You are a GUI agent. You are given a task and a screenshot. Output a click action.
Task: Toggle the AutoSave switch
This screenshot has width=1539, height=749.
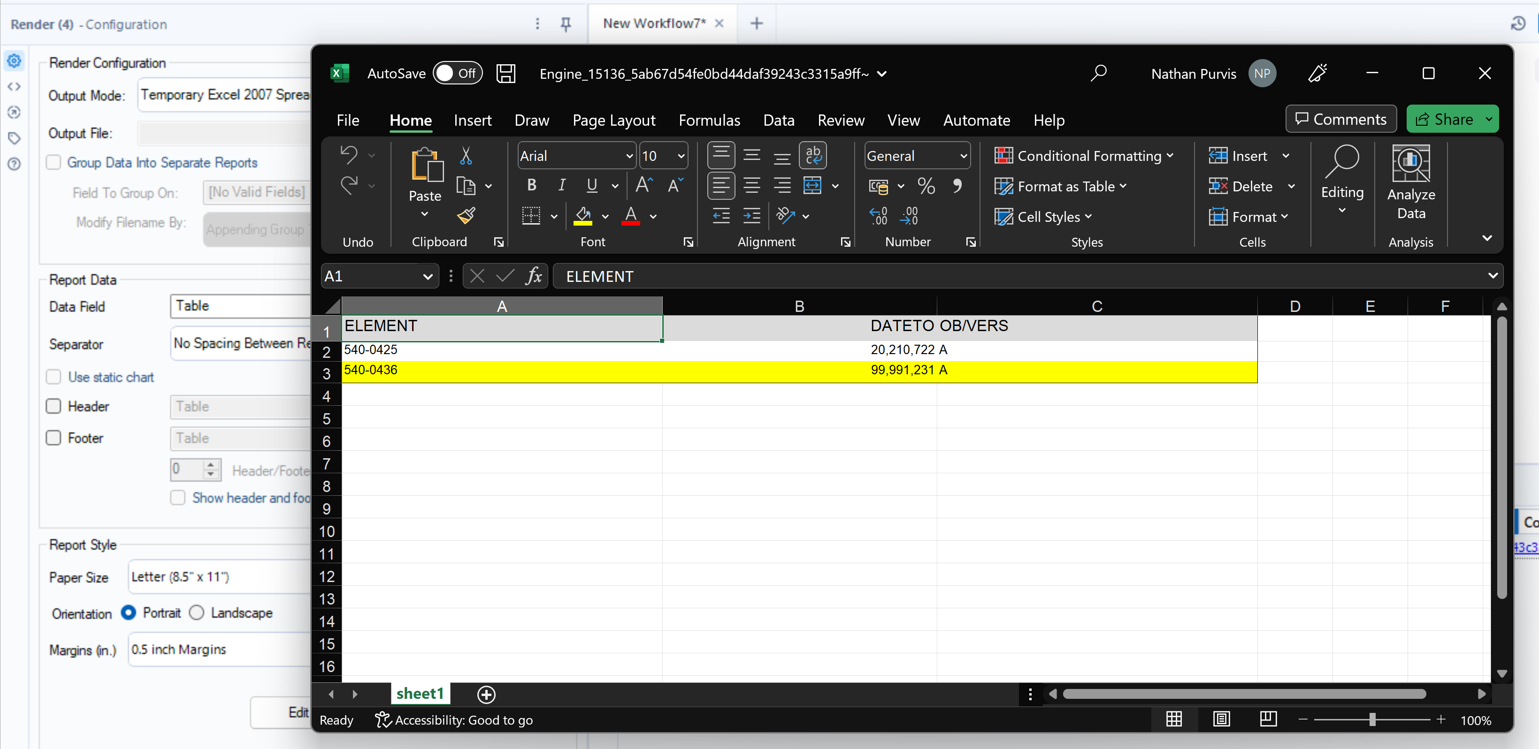click(457, 74)
